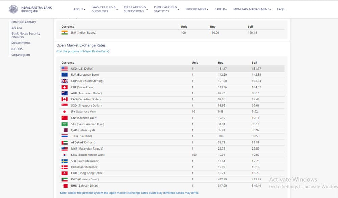Click the UK flag icon beside GBP
This screenshot has width=338, height=198.
pos(64,81)
